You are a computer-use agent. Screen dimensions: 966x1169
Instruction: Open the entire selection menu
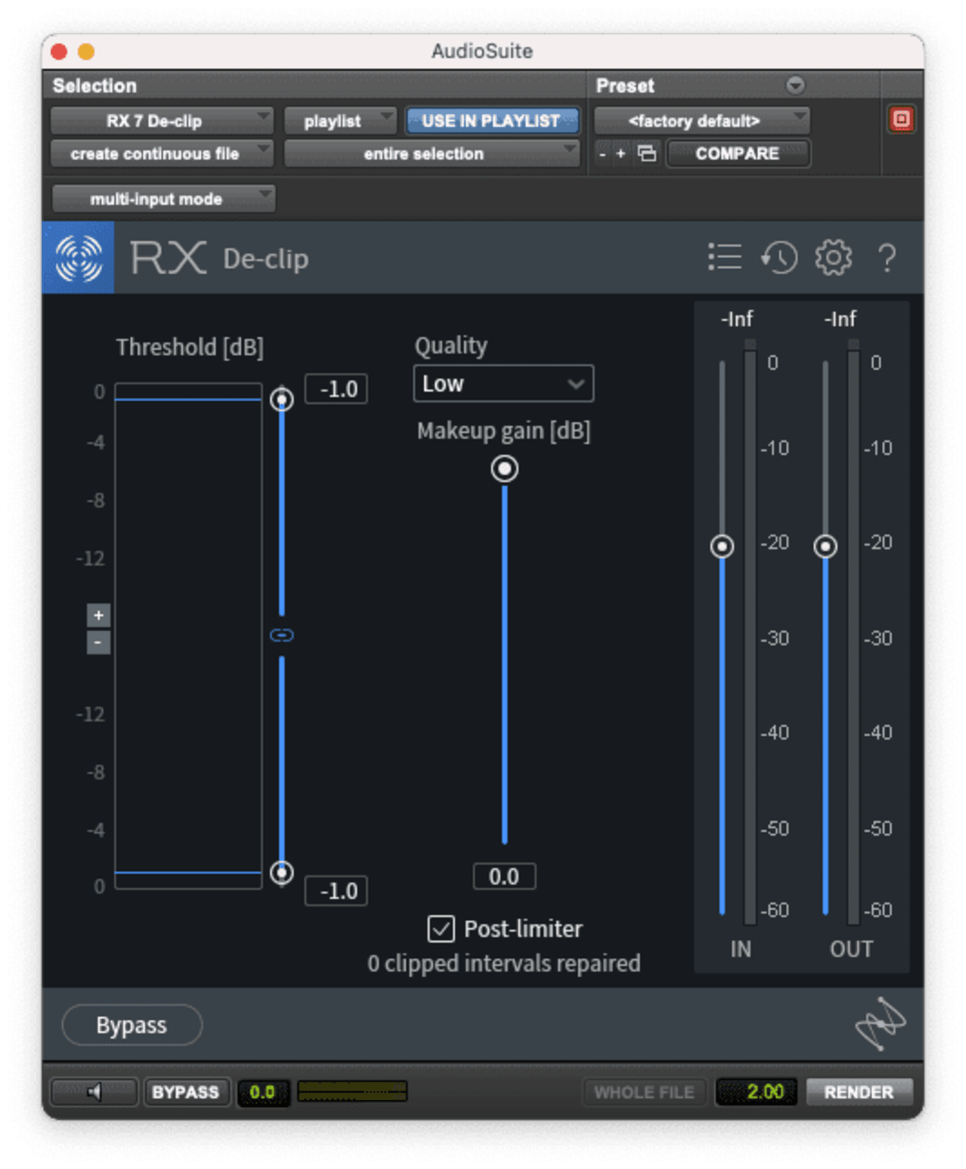click(431, 153)
